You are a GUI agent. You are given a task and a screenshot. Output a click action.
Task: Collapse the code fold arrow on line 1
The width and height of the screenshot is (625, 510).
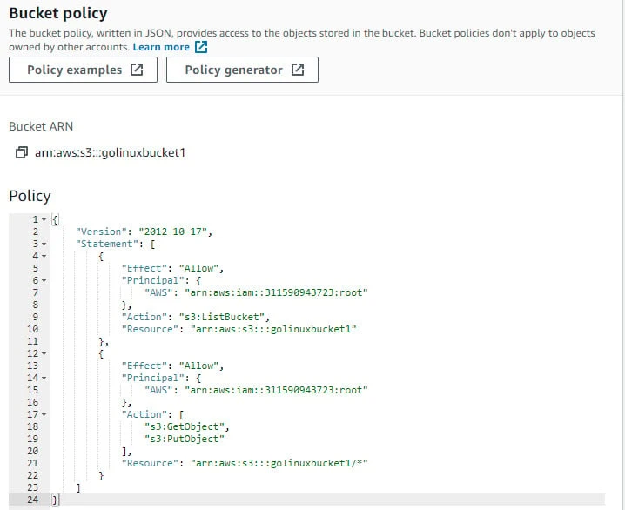pos(44,219)
